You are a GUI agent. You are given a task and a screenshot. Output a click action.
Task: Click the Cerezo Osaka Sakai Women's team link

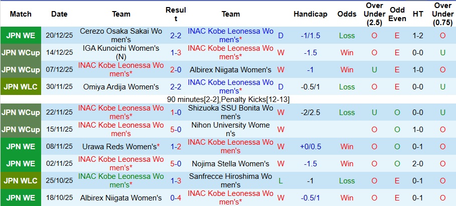tap(121, 35)
